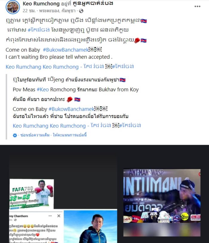Open the three-dot post options menu
The image size is (209, 243).
coord(197,6)
